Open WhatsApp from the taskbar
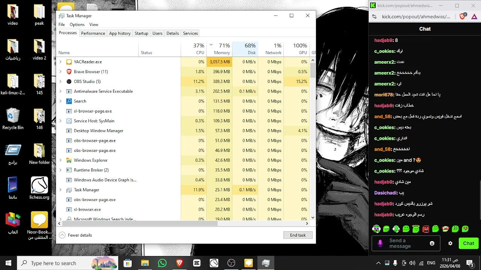 [x=162, y=263]
